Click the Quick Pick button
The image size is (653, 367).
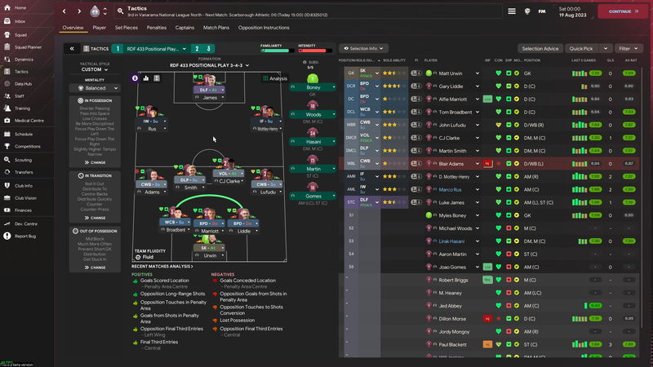(581, 49)
